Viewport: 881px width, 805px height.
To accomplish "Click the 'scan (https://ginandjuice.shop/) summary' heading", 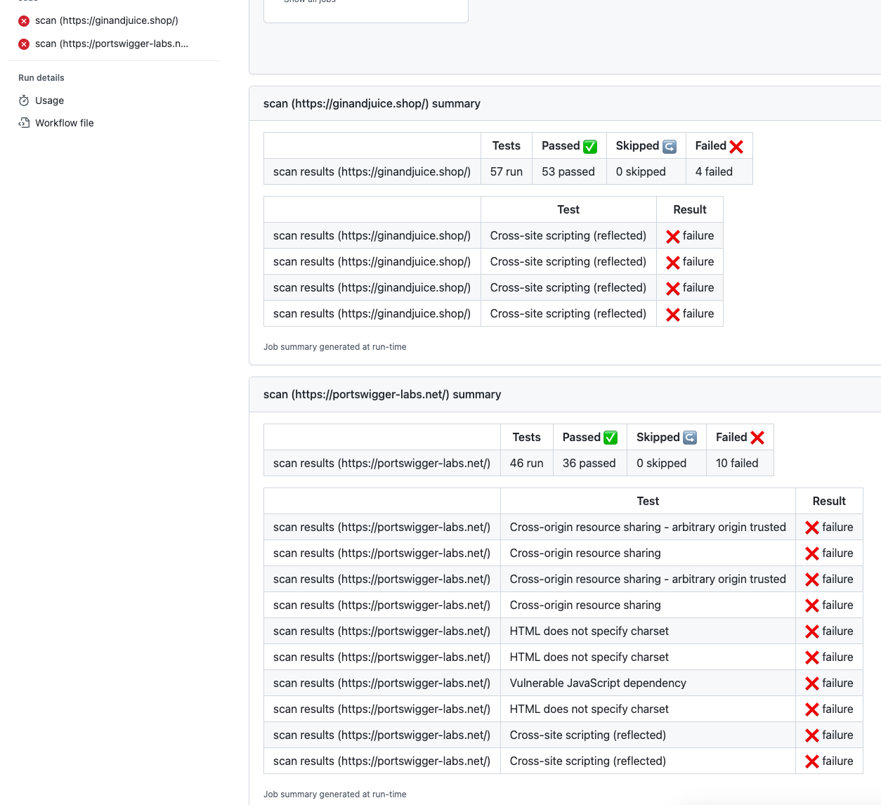I will click(x=372, y=103).
